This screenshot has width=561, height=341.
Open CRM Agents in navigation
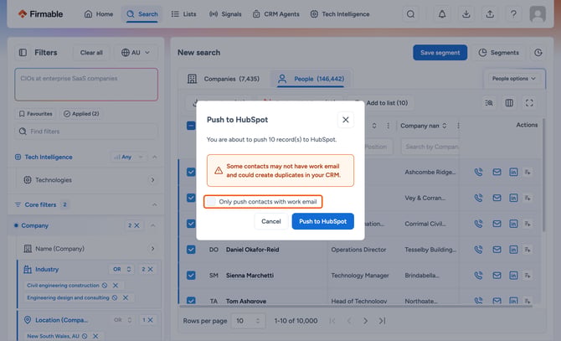coord(275,14)
